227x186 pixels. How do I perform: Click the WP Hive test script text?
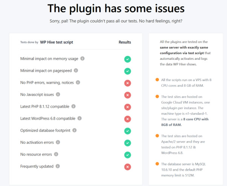click(x=57, y=42)
